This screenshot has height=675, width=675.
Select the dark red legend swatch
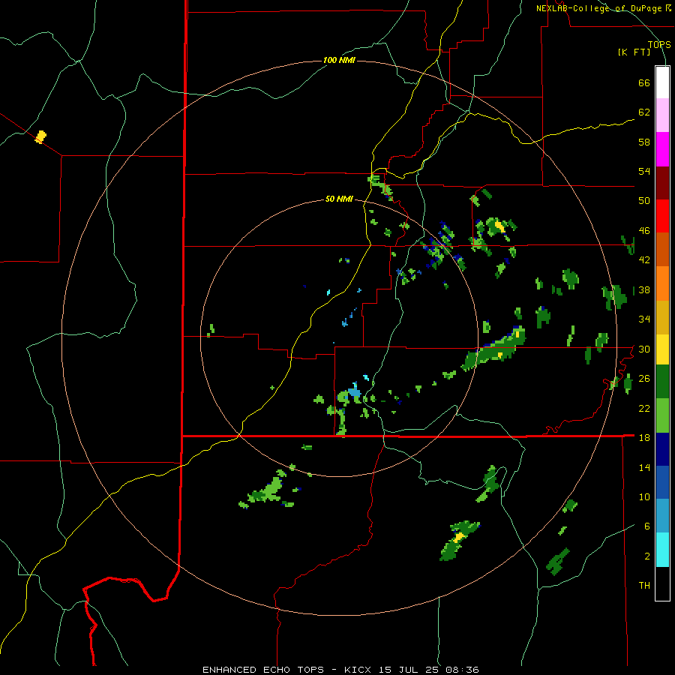click(662, 183)
